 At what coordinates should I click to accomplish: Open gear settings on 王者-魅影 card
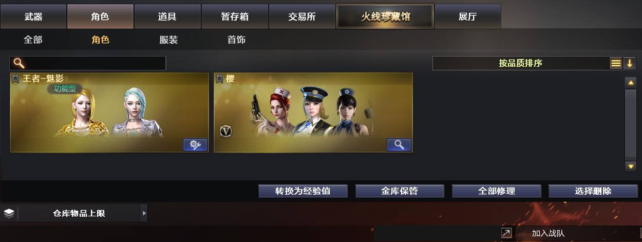195,145
